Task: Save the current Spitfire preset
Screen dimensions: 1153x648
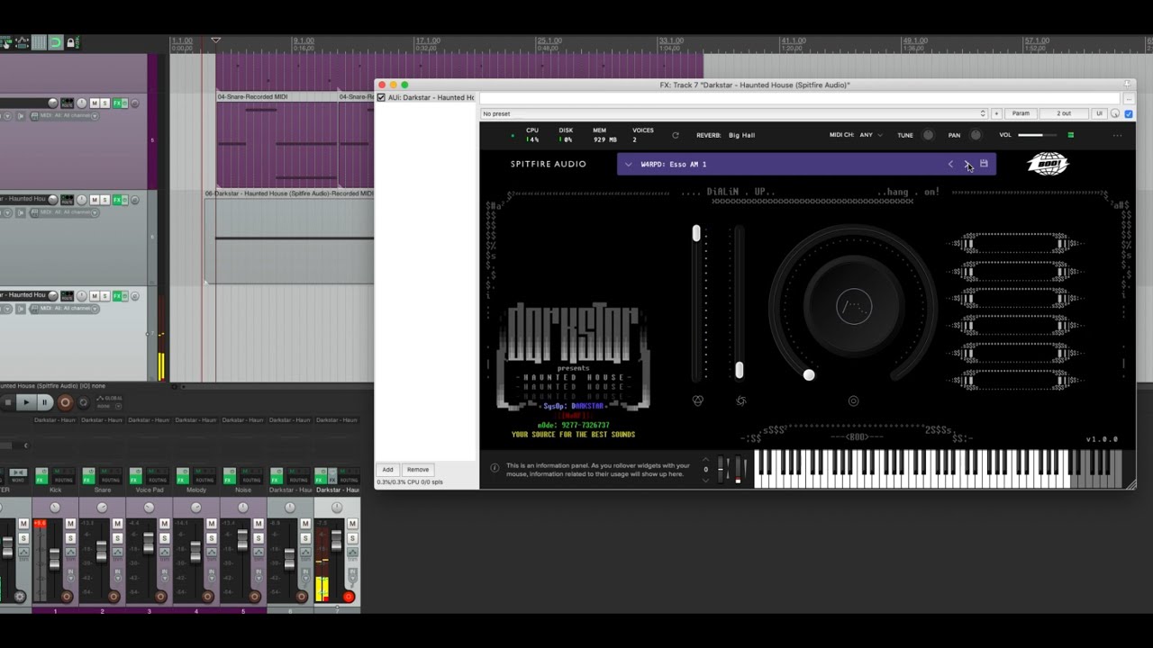Action: click(x=984, y=164)
